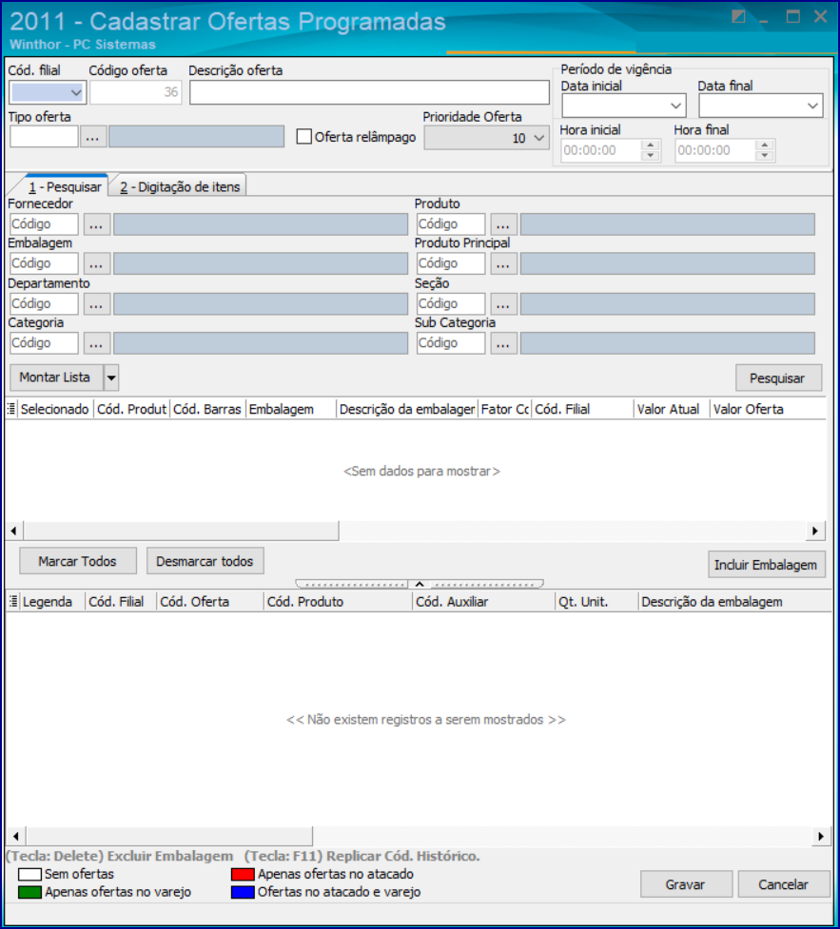840x929 pixels.
Task: Open Sub Categoria lookup ellipsis button
Action: click(x=502, y=343)
